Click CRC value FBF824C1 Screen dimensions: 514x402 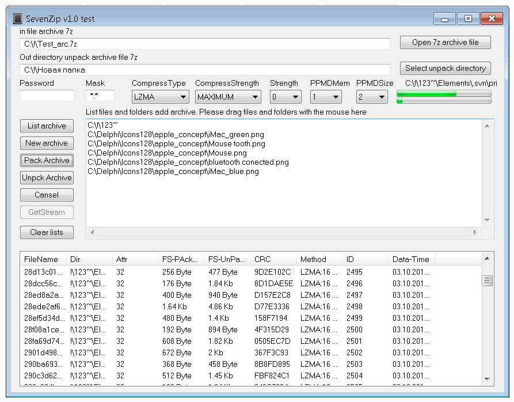[x=272, y=376]
